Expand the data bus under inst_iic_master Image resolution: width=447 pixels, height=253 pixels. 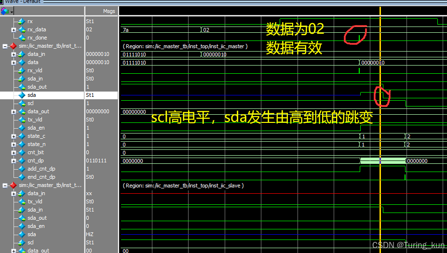tap(14, 62)
